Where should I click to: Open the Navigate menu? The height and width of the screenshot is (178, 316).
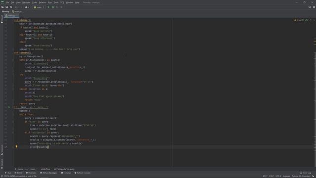(x=26, y=2)
